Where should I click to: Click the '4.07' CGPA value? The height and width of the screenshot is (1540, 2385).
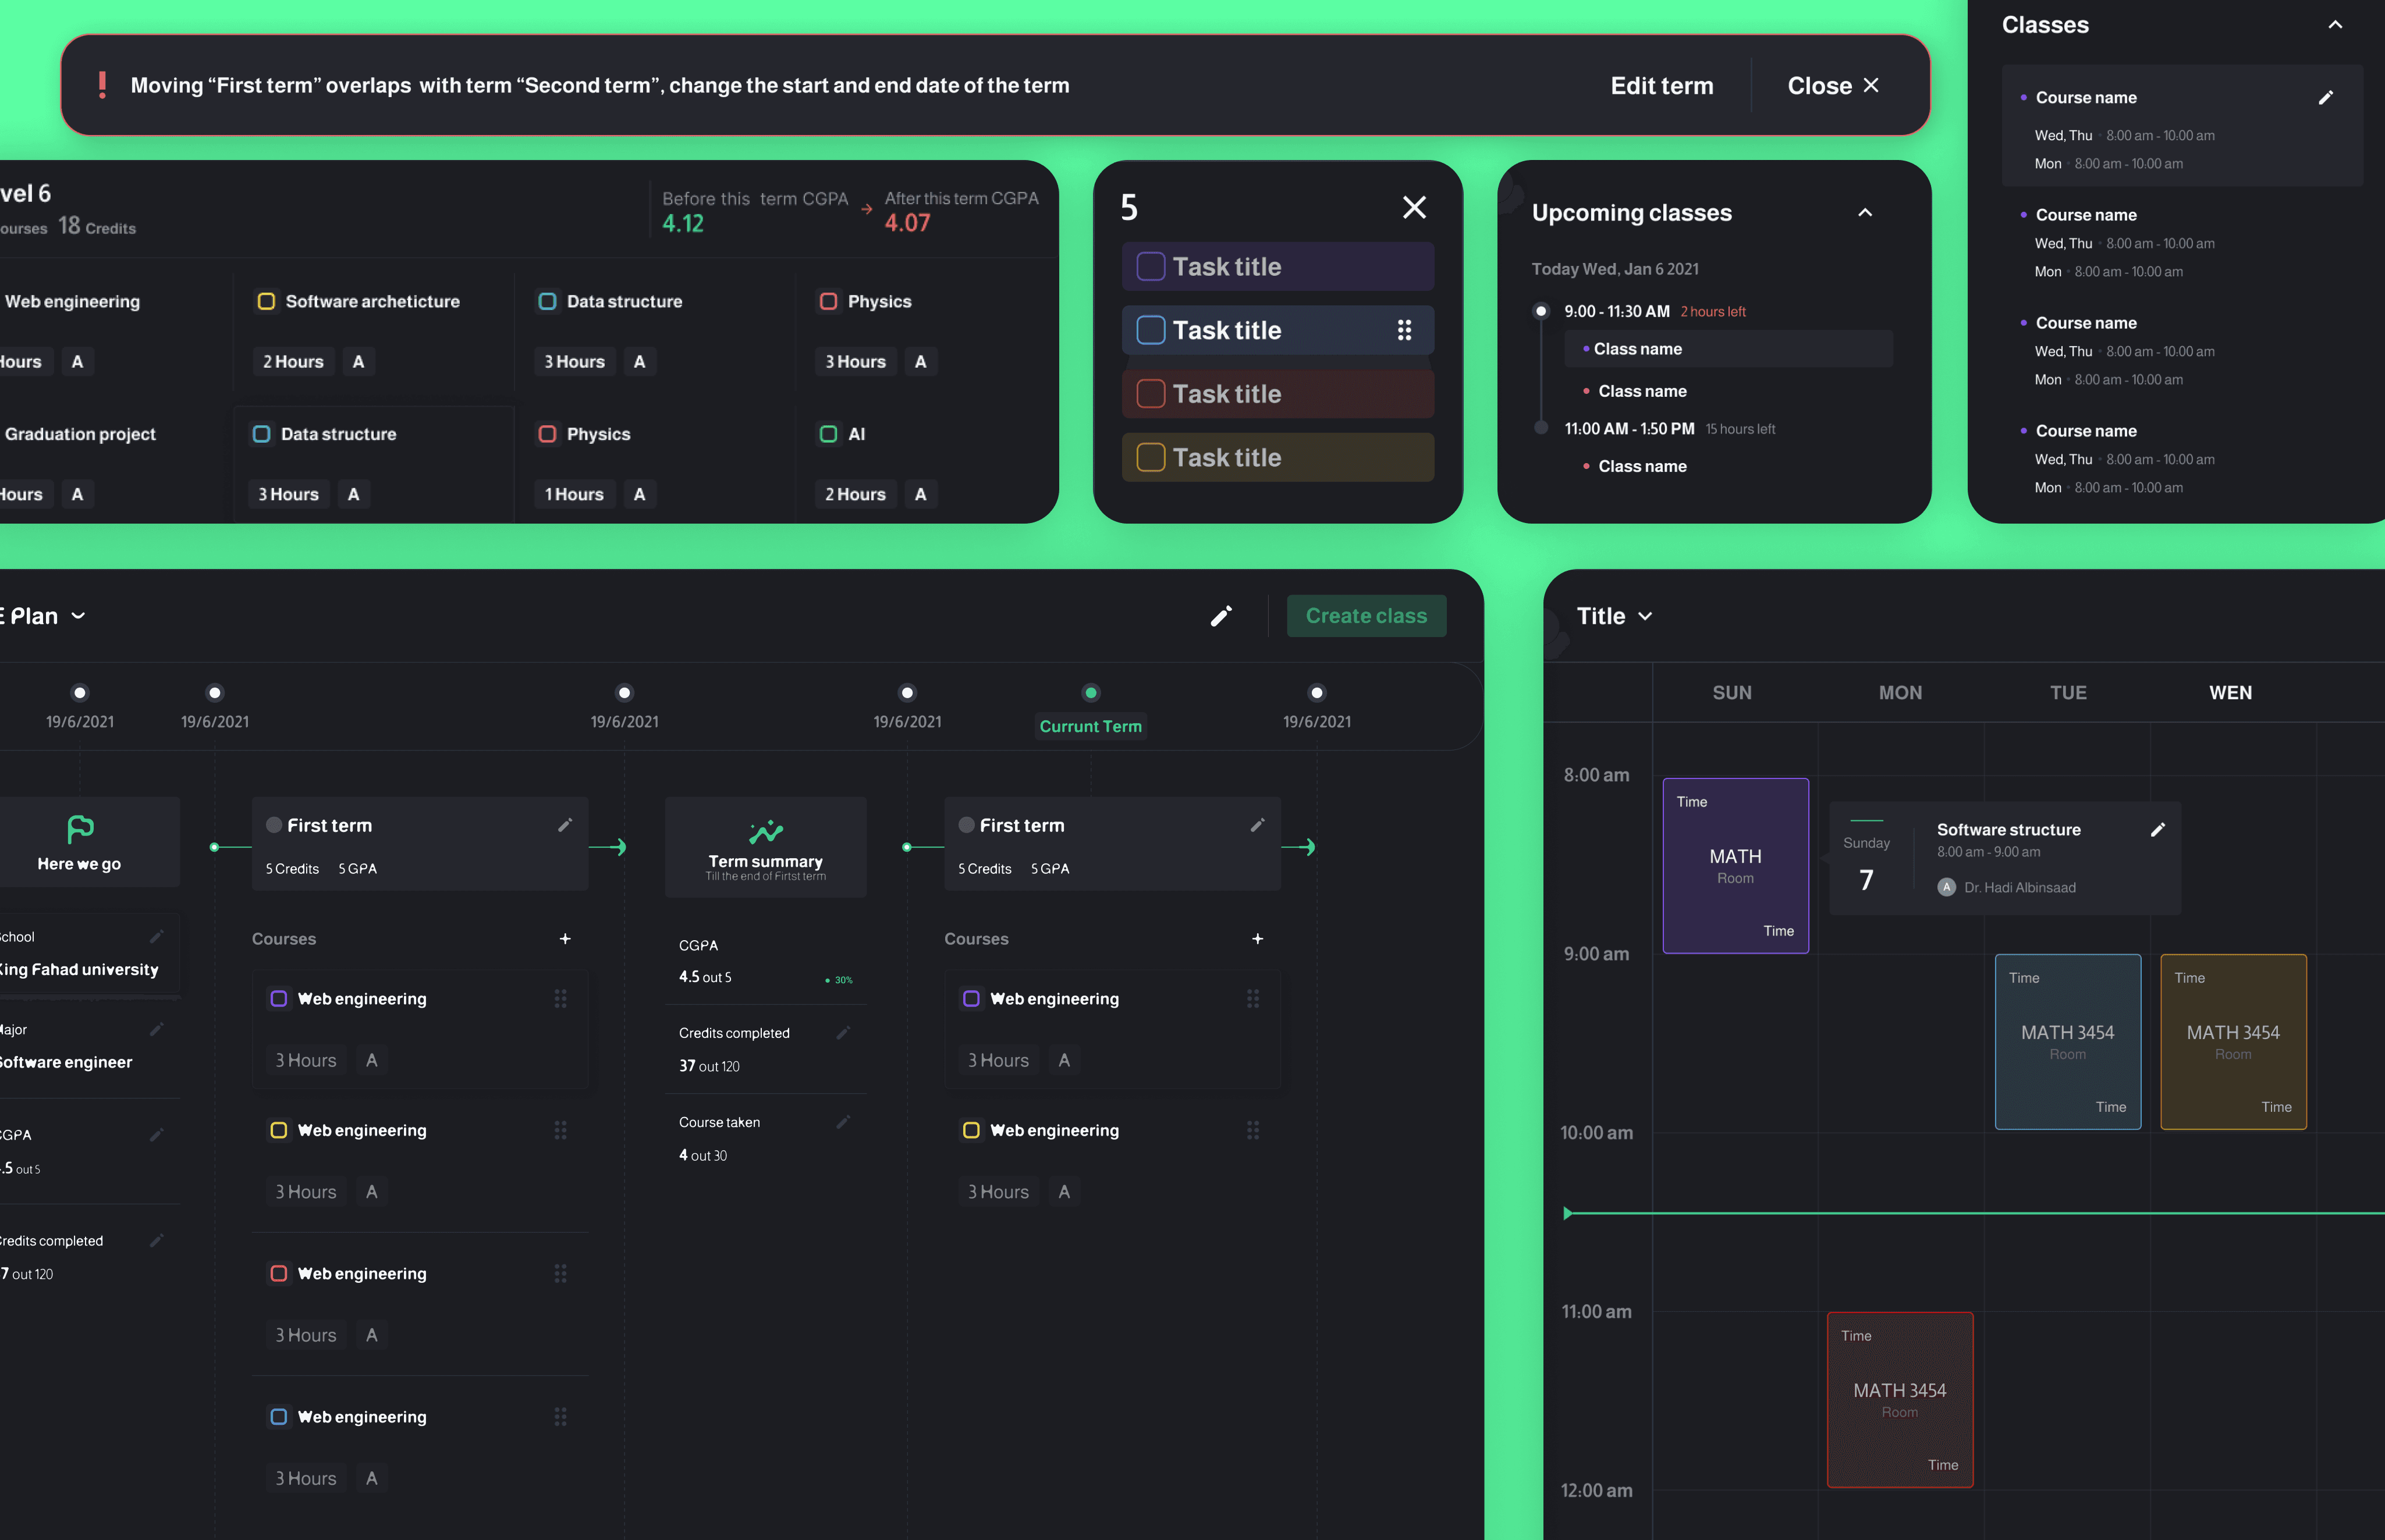click(906, 223)
